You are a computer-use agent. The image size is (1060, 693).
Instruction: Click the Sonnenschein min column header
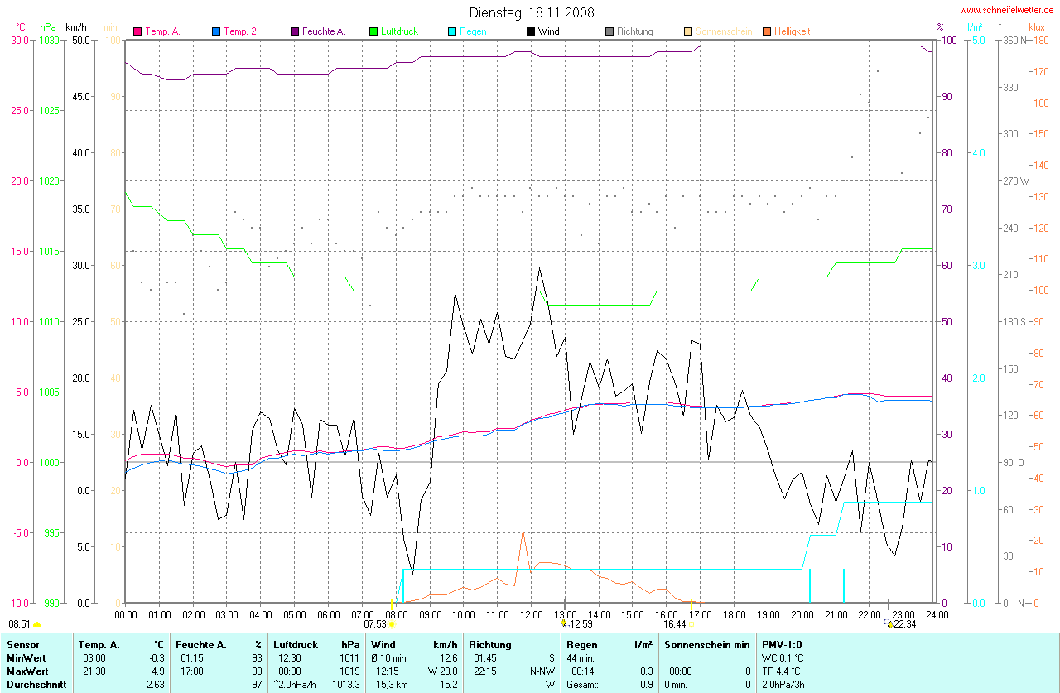coord(708,644)
